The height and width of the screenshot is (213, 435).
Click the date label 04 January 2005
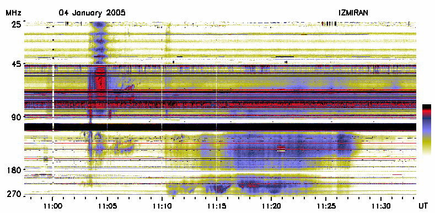(92, 13)
